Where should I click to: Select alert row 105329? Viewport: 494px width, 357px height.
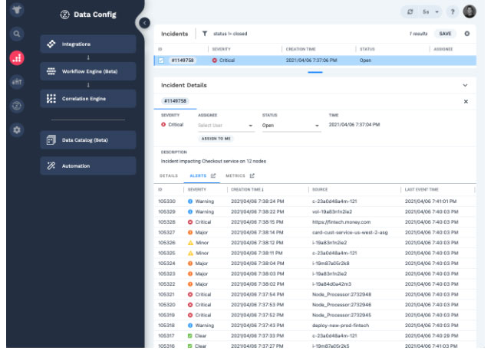[x=315, y=211]
